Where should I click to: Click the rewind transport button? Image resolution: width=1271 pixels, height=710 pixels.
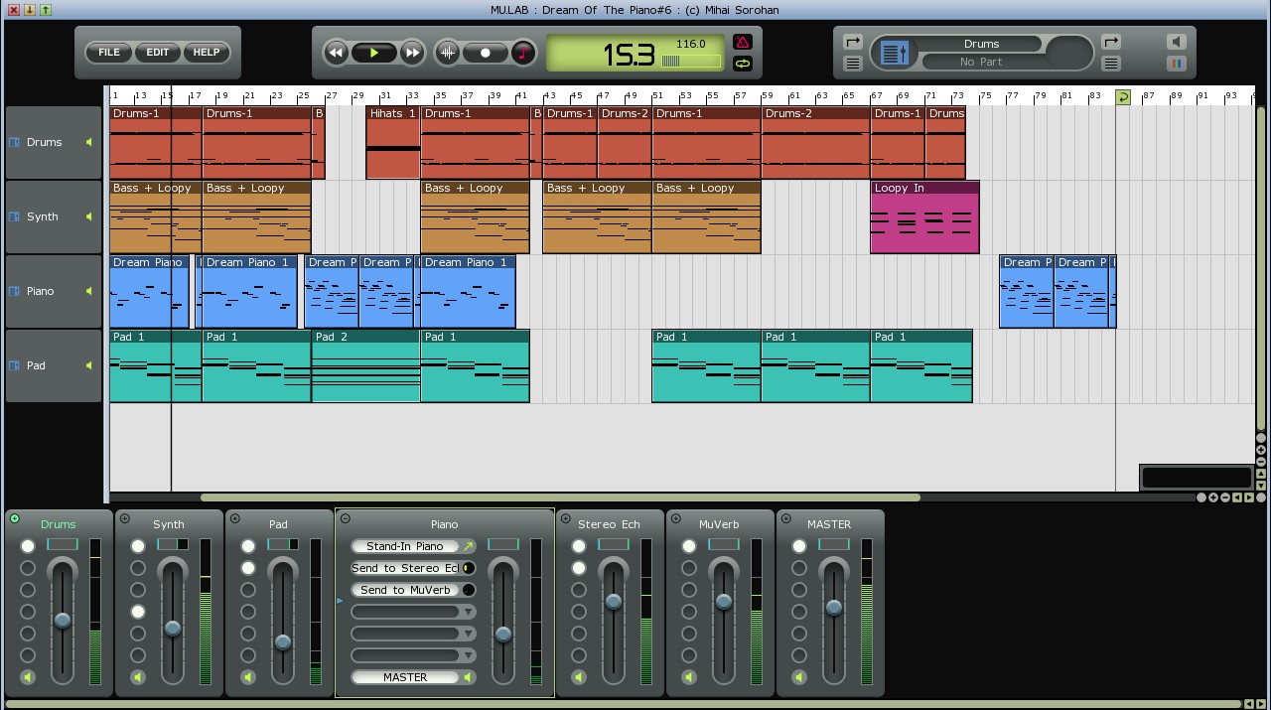coord(337,53)
